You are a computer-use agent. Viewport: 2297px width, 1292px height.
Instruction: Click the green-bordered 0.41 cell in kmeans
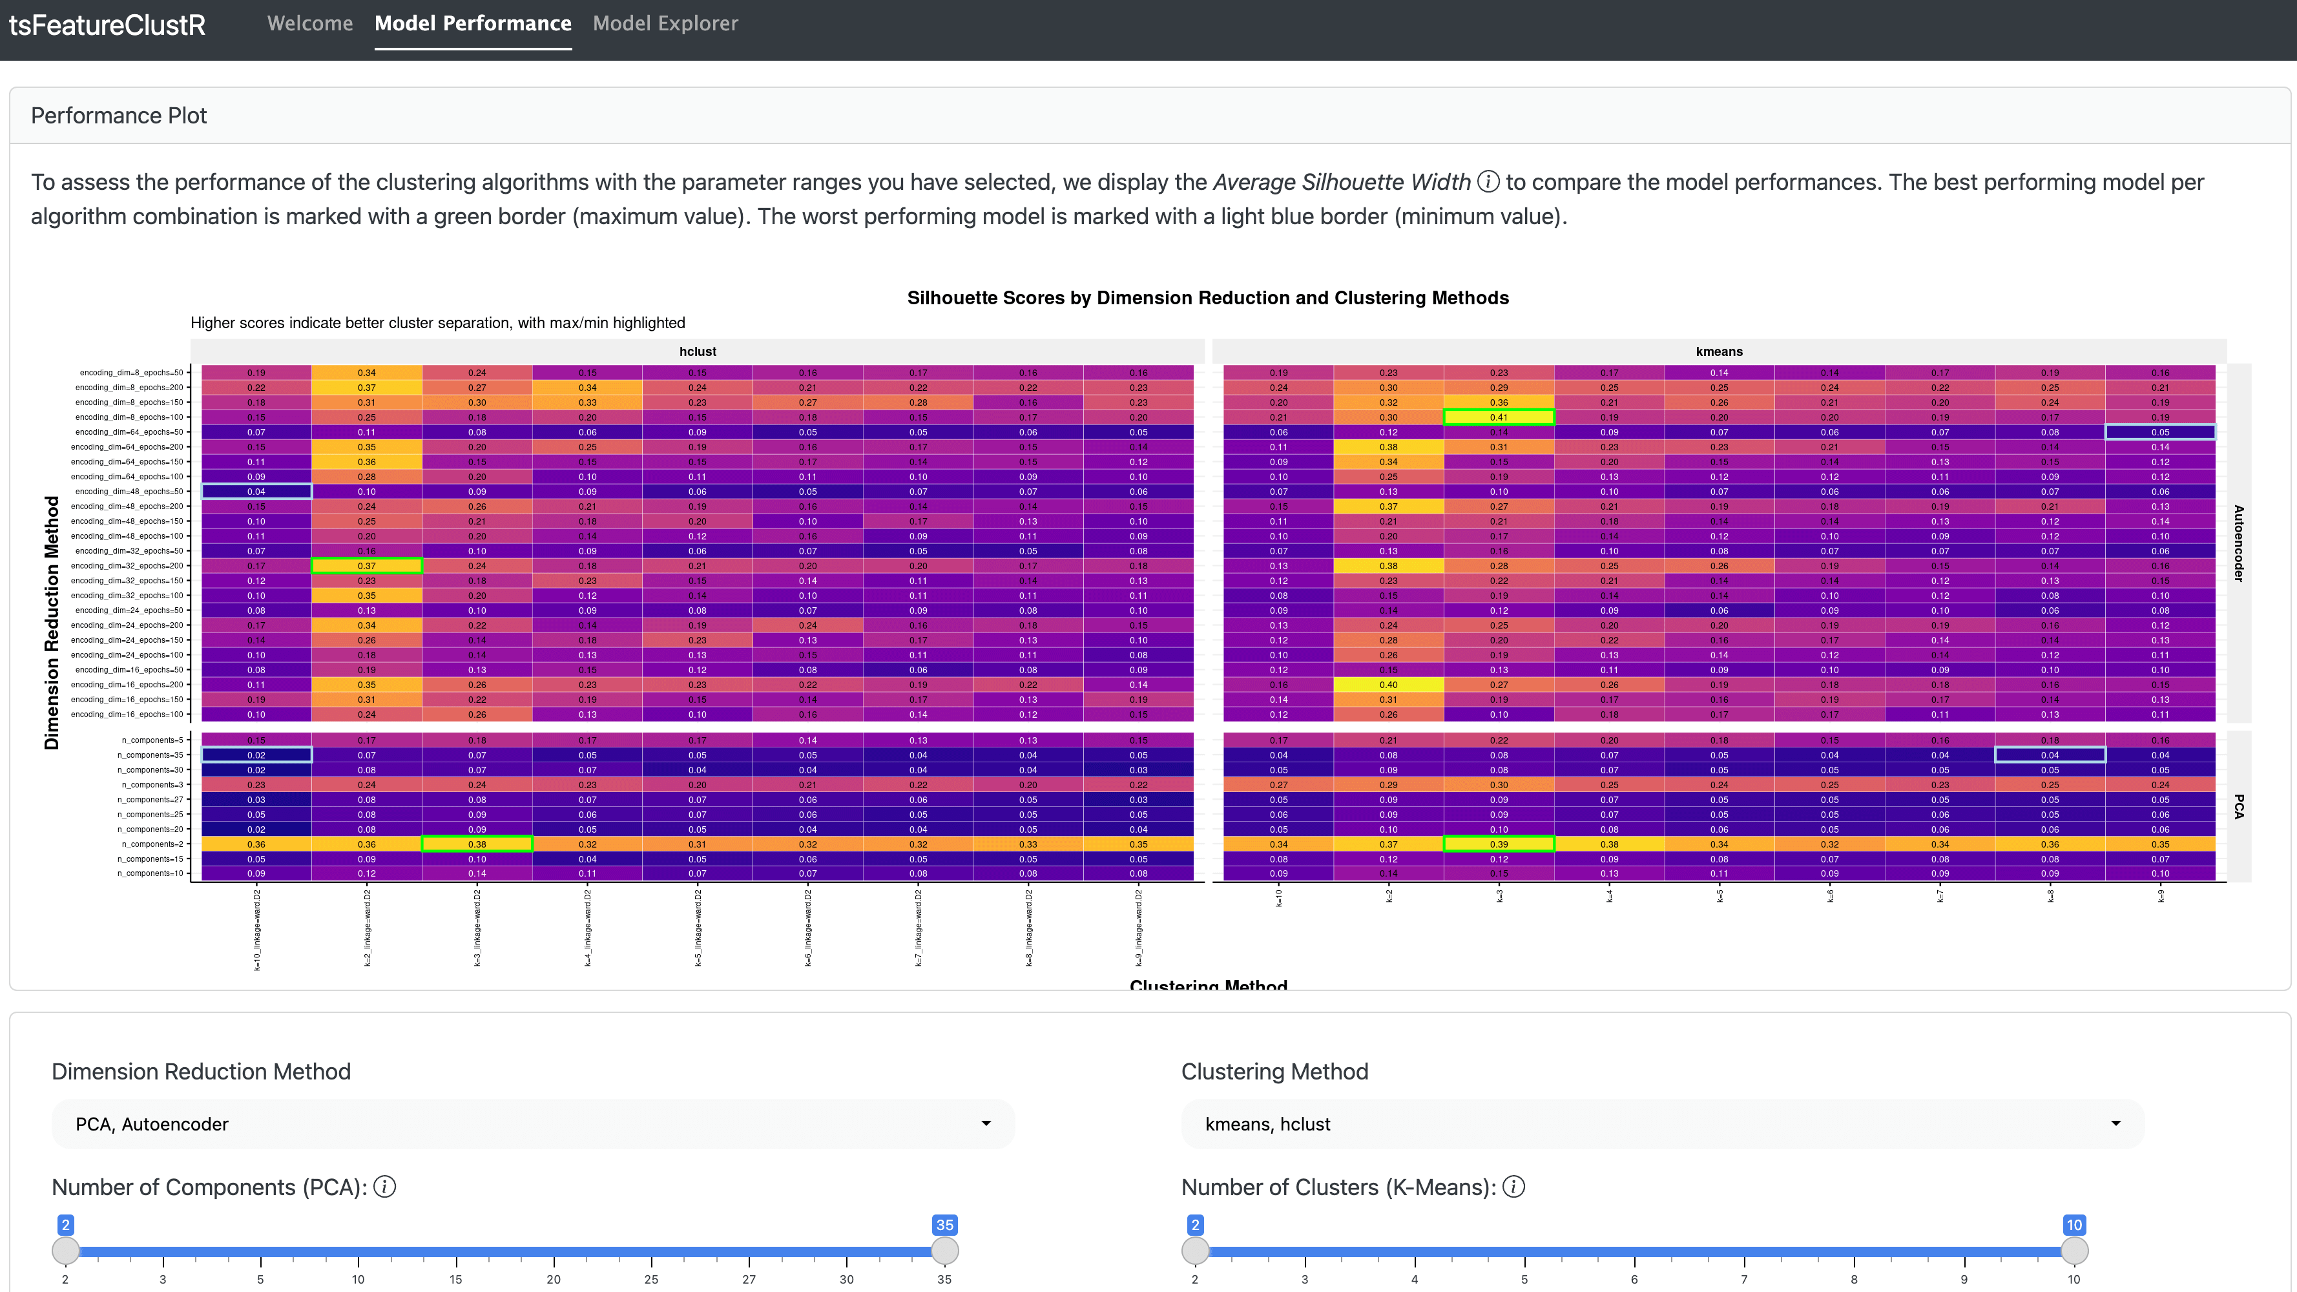(x=1499, y=417)
